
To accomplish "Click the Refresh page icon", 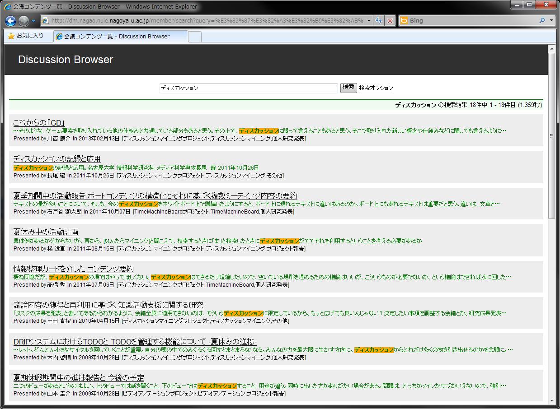I will click(379, 21).
